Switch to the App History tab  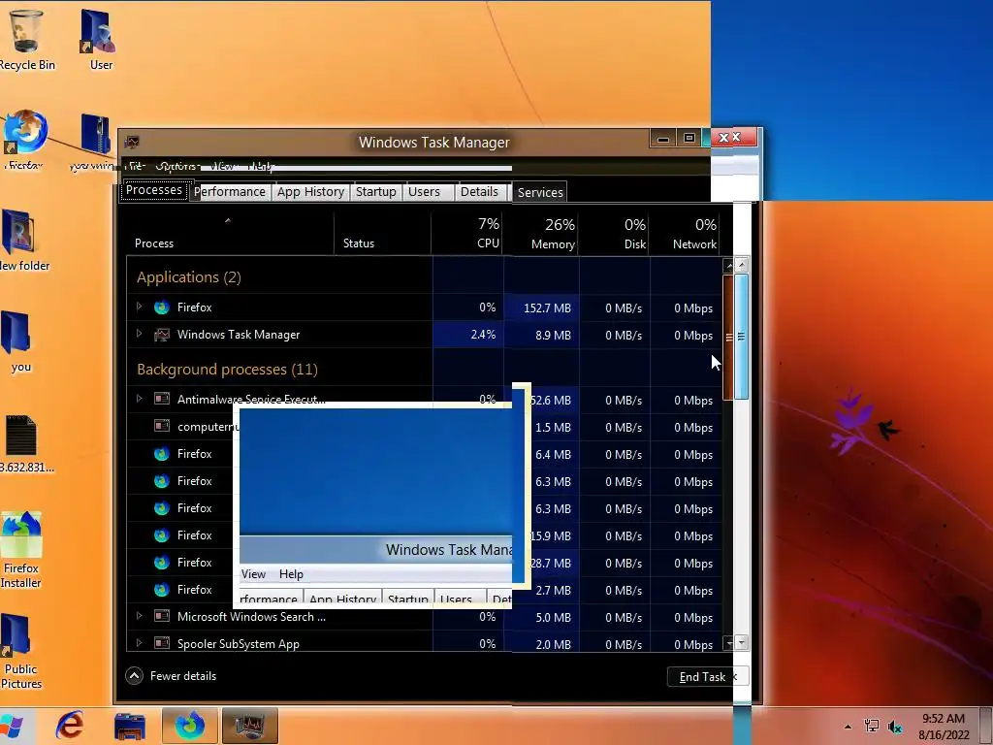point(310,192)
